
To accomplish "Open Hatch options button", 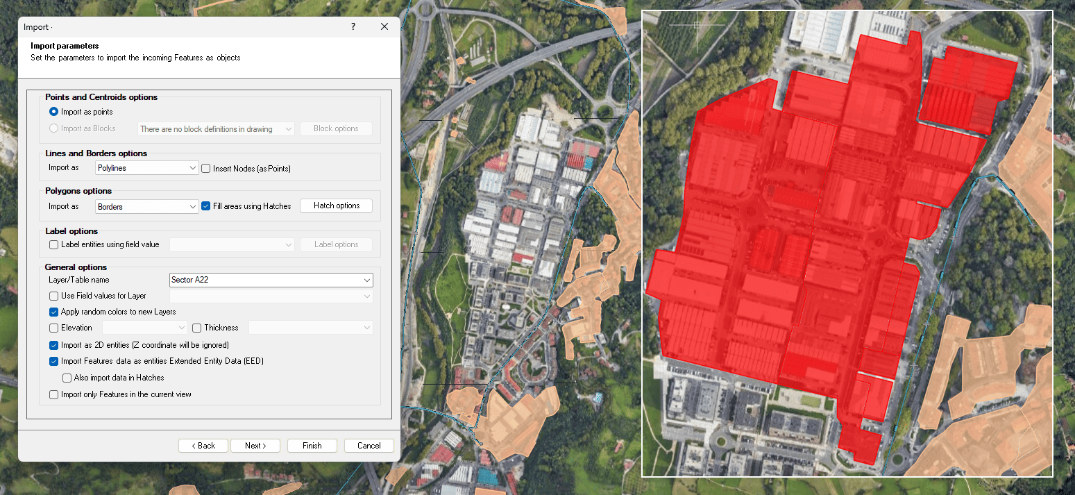I will coord(336,205).
